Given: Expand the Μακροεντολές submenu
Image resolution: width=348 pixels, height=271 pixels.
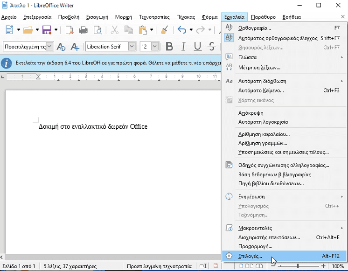Looking at the screenshot, I should tap(284, 228).
